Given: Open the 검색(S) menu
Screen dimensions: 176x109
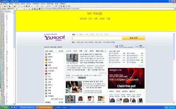Looking at the screenshot, I should coord(23,4).
